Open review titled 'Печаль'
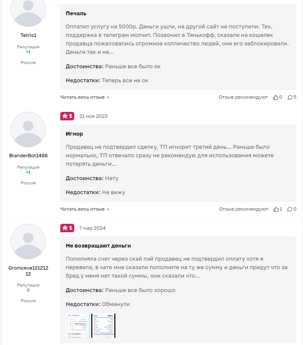 coord(76,14)
